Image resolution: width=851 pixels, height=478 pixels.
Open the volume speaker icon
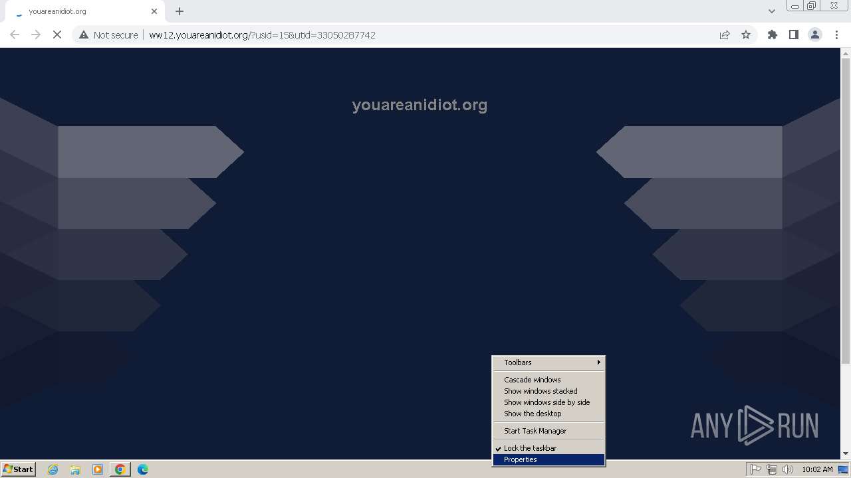click(788, 469)
